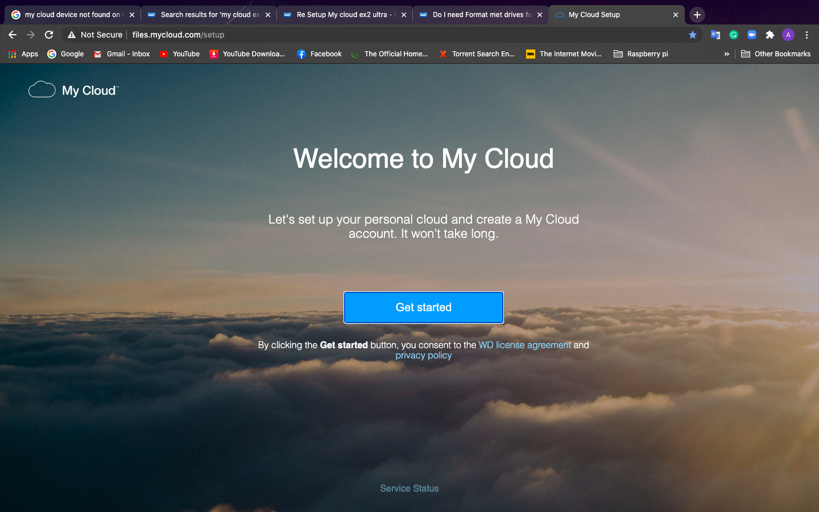
Task: Open the Apps bookmark shortcut
Action: (x=23, y=54)
